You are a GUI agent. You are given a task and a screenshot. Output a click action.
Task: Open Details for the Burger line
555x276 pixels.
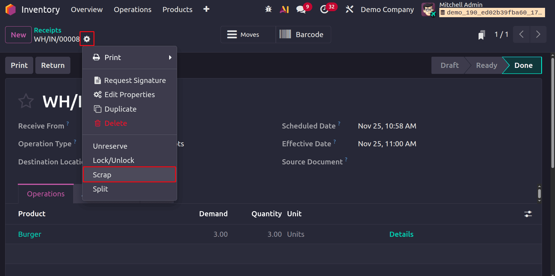[x=401, y=234]
